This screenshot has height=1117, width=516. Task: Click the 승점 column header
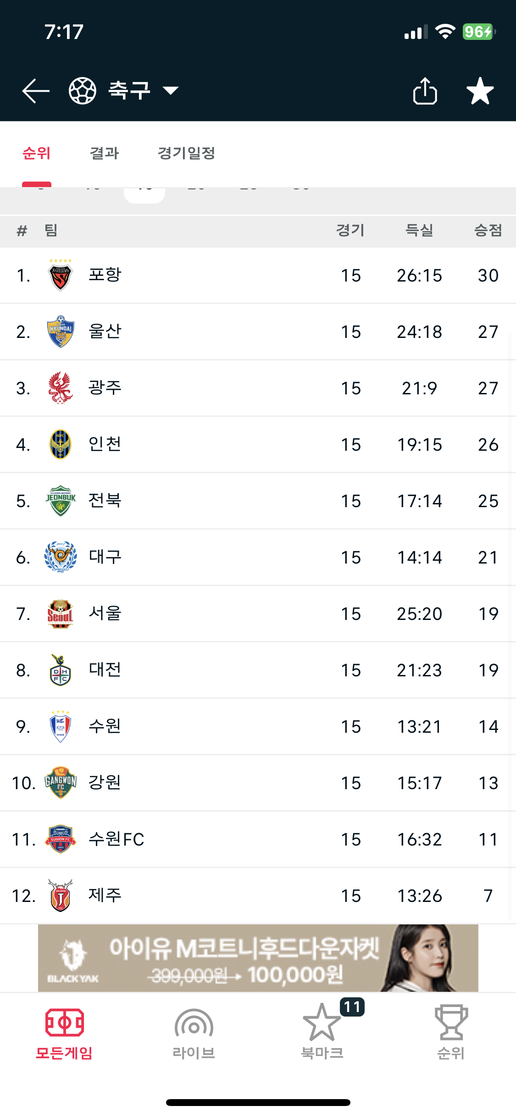(x=488, y=230)
